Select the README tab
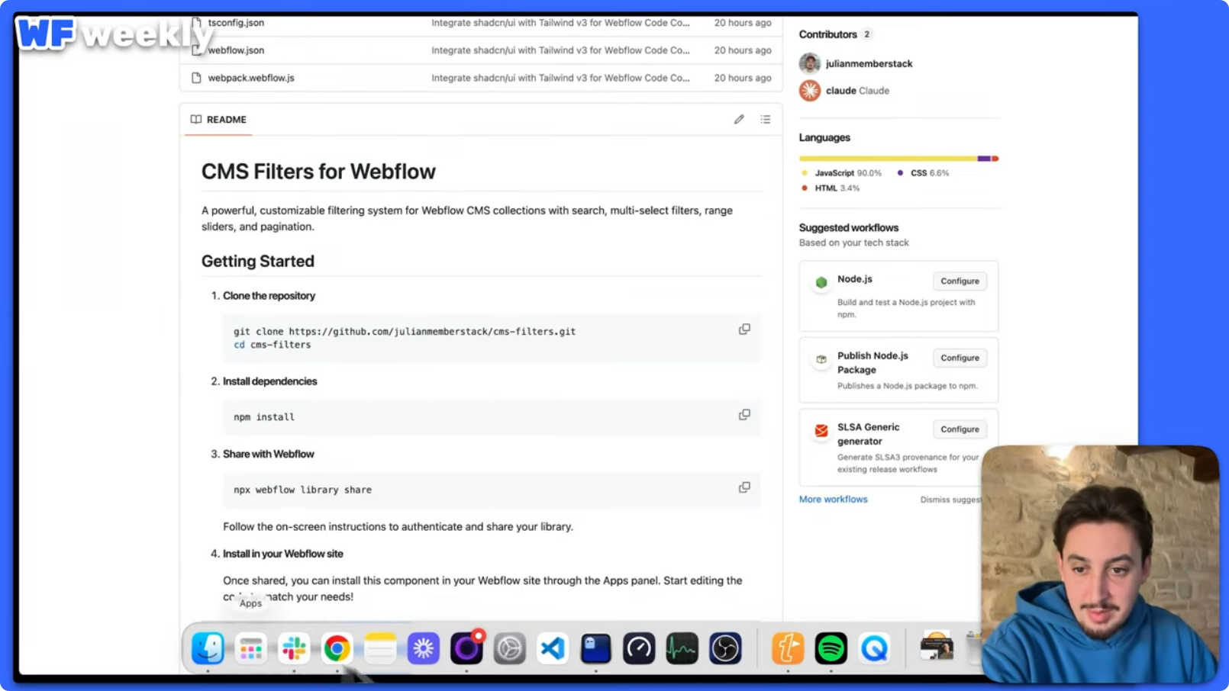The height and width of the screenshot is (691, 1229). 218,120
